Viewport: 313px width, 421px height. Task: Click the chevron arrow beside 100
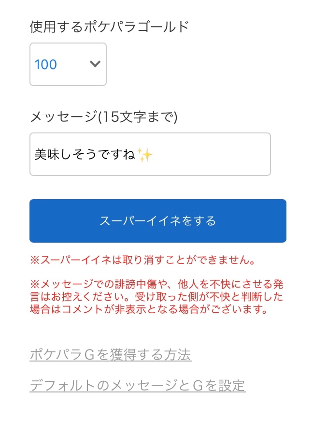coord(95,64)
